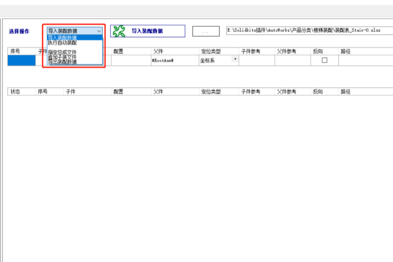
Task: Choose 指定总成文件 from the dropdown list
Action: click(75, 52)
